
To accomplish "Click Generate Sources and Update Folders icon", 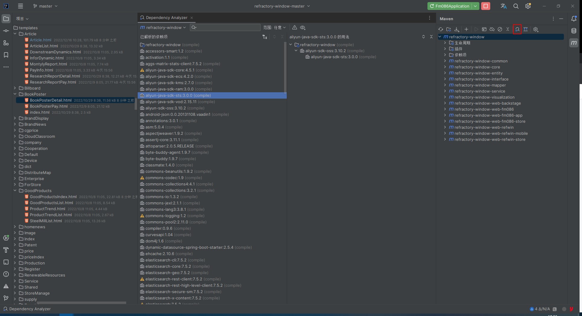I will click(449, 29).
